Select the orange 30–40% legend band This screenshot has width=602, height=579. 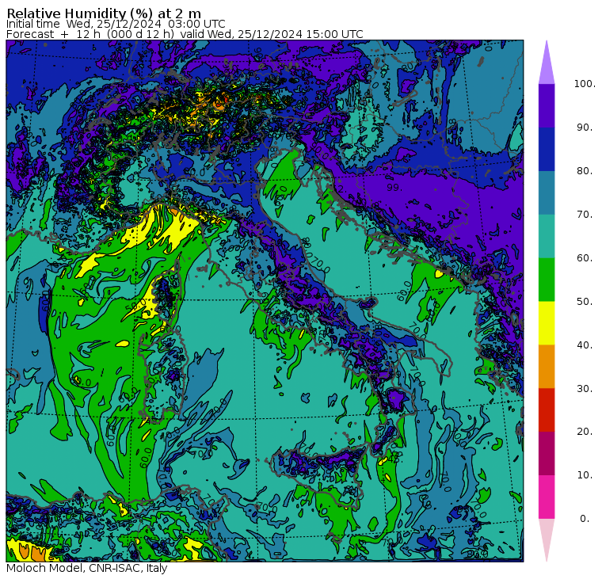(547, 366)
